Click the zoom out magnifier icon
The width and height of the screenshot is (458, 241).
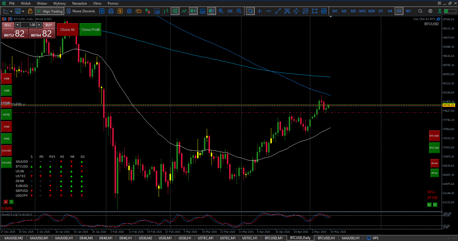tap(239, 11)
